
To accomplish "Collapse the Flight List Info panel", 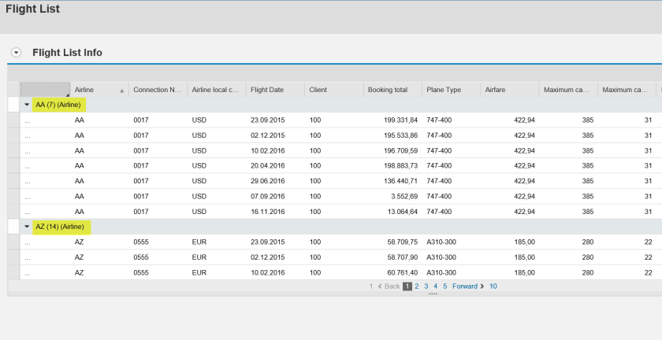I will (16, 53).
